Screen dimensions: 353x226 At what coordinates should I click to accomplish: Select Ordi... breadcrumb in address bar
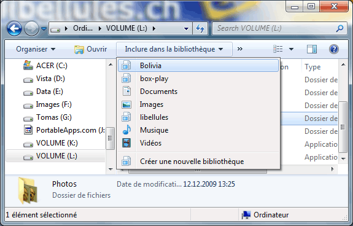[x=83, y=28]
